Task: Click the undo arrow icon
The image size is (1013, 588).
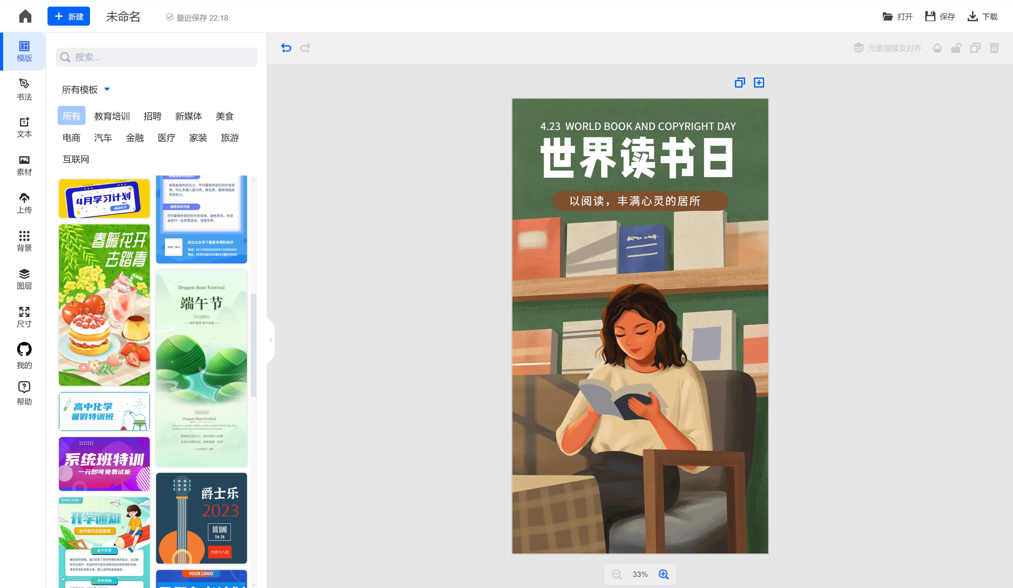Action: tap(286, 48)
